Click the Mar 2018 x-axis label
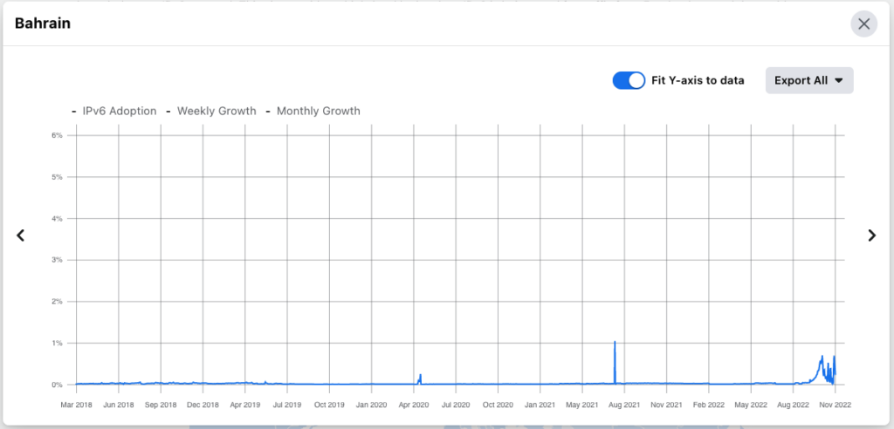 coord(77,405)
